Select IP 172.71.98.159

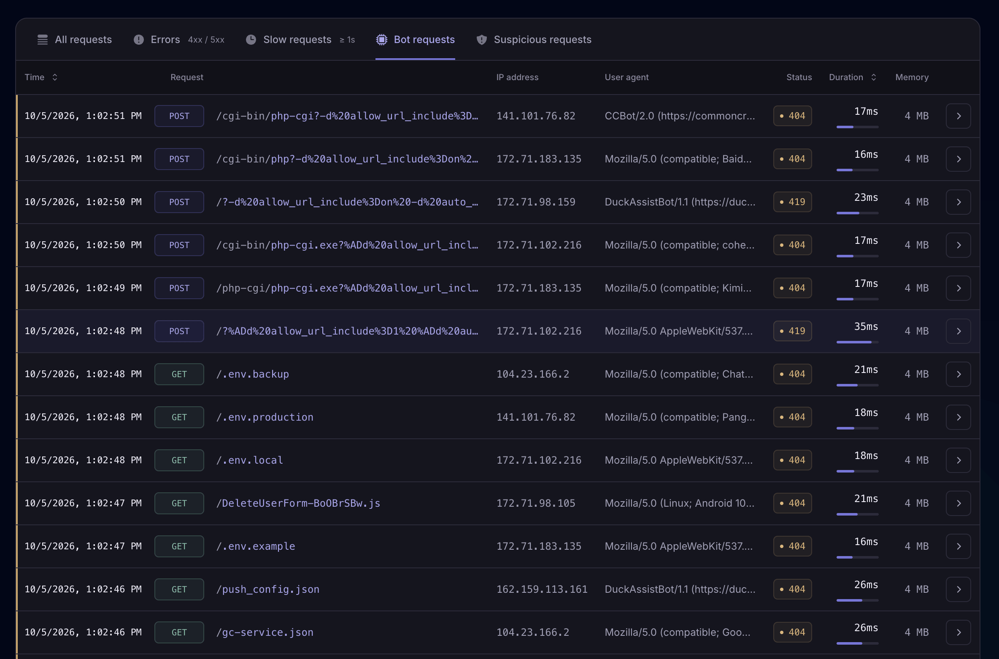point(536,202)
